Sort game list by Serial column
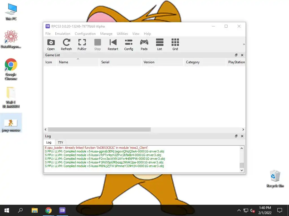Image resolution: width=289 pixels, height=216 pixels. pos(120,62)
